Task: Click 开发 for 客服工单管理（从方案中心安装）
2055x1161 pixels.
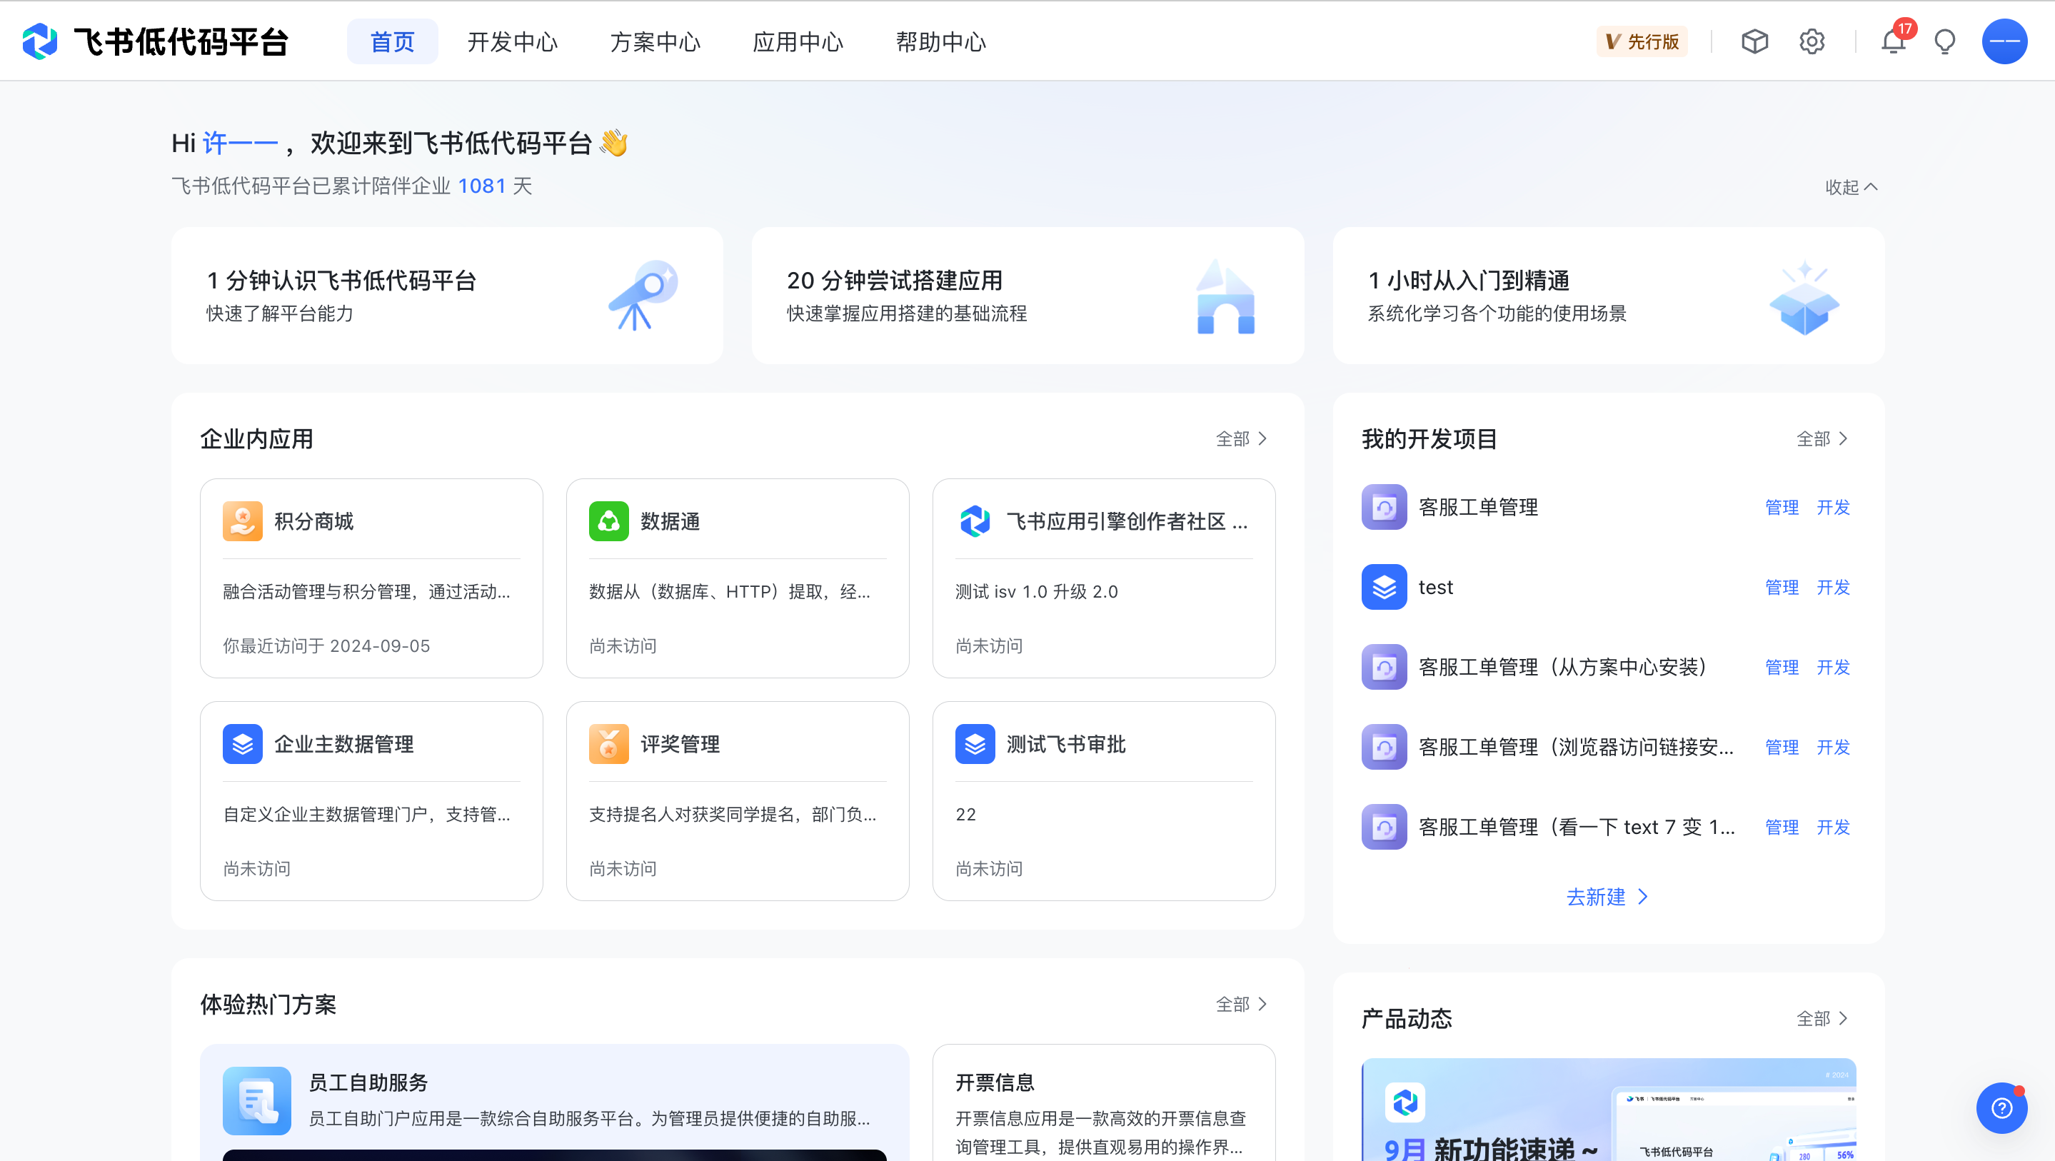Action: click(x=1833, y=666)
